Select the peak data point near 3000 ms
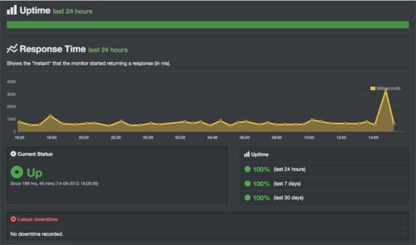The height and width of the screenshot is (245, 416). point(386,91)
